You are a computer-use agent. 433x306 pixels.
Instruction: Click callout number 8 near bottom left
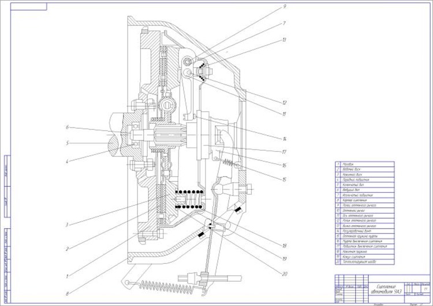(x=67, y=294)
